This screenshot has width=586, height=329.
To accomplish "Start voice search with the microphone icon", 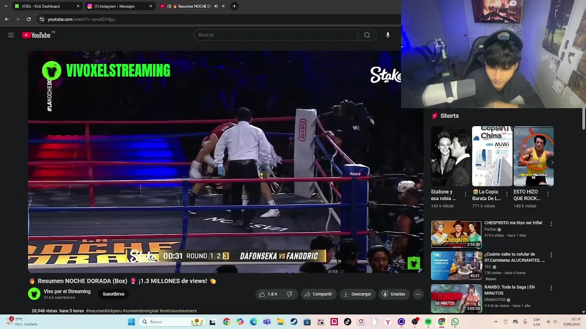I will tap(388, 35).
